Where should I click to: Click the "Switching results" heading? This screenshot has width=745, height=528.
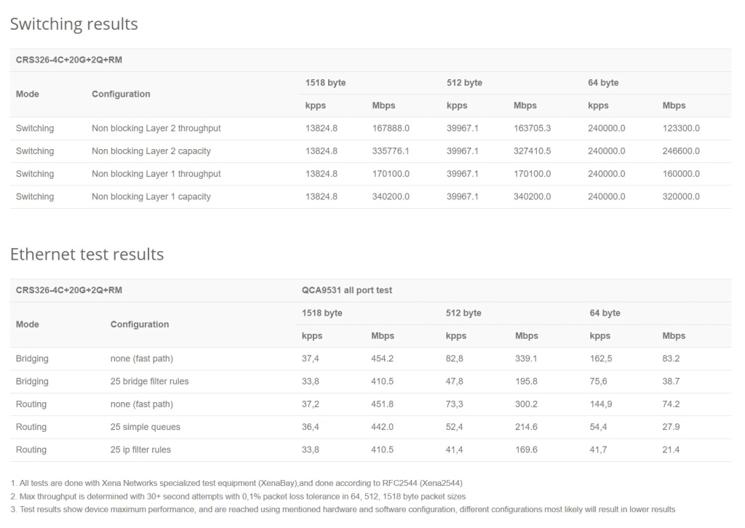tap(73, 24)
